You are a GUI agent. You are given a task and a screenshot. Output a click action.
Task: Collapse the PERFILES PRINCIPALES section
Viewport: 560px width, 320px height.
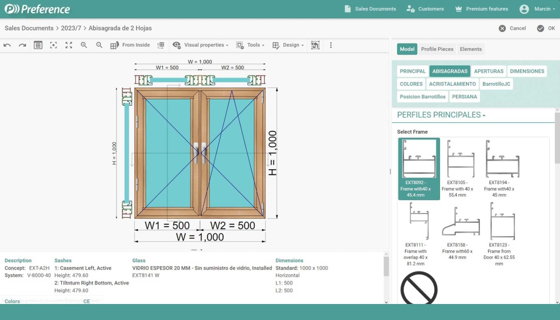coord(441,115)
